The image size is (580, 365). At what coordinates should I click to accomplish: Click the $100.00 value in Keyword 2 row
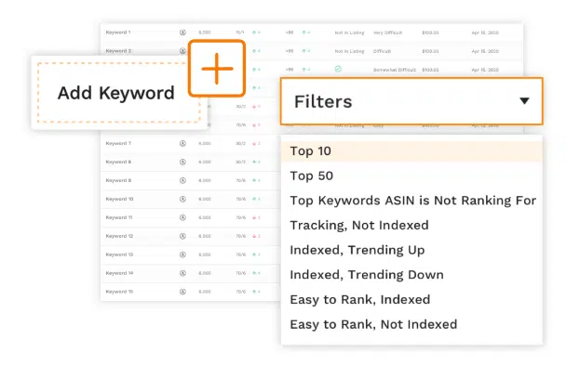click(430, 51)
